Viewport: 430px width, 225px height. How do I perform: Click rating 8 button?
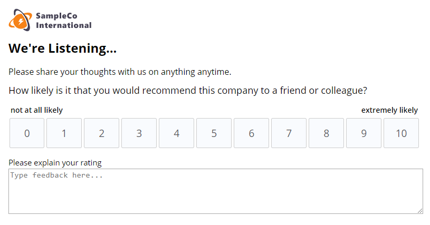coord(327,133)
